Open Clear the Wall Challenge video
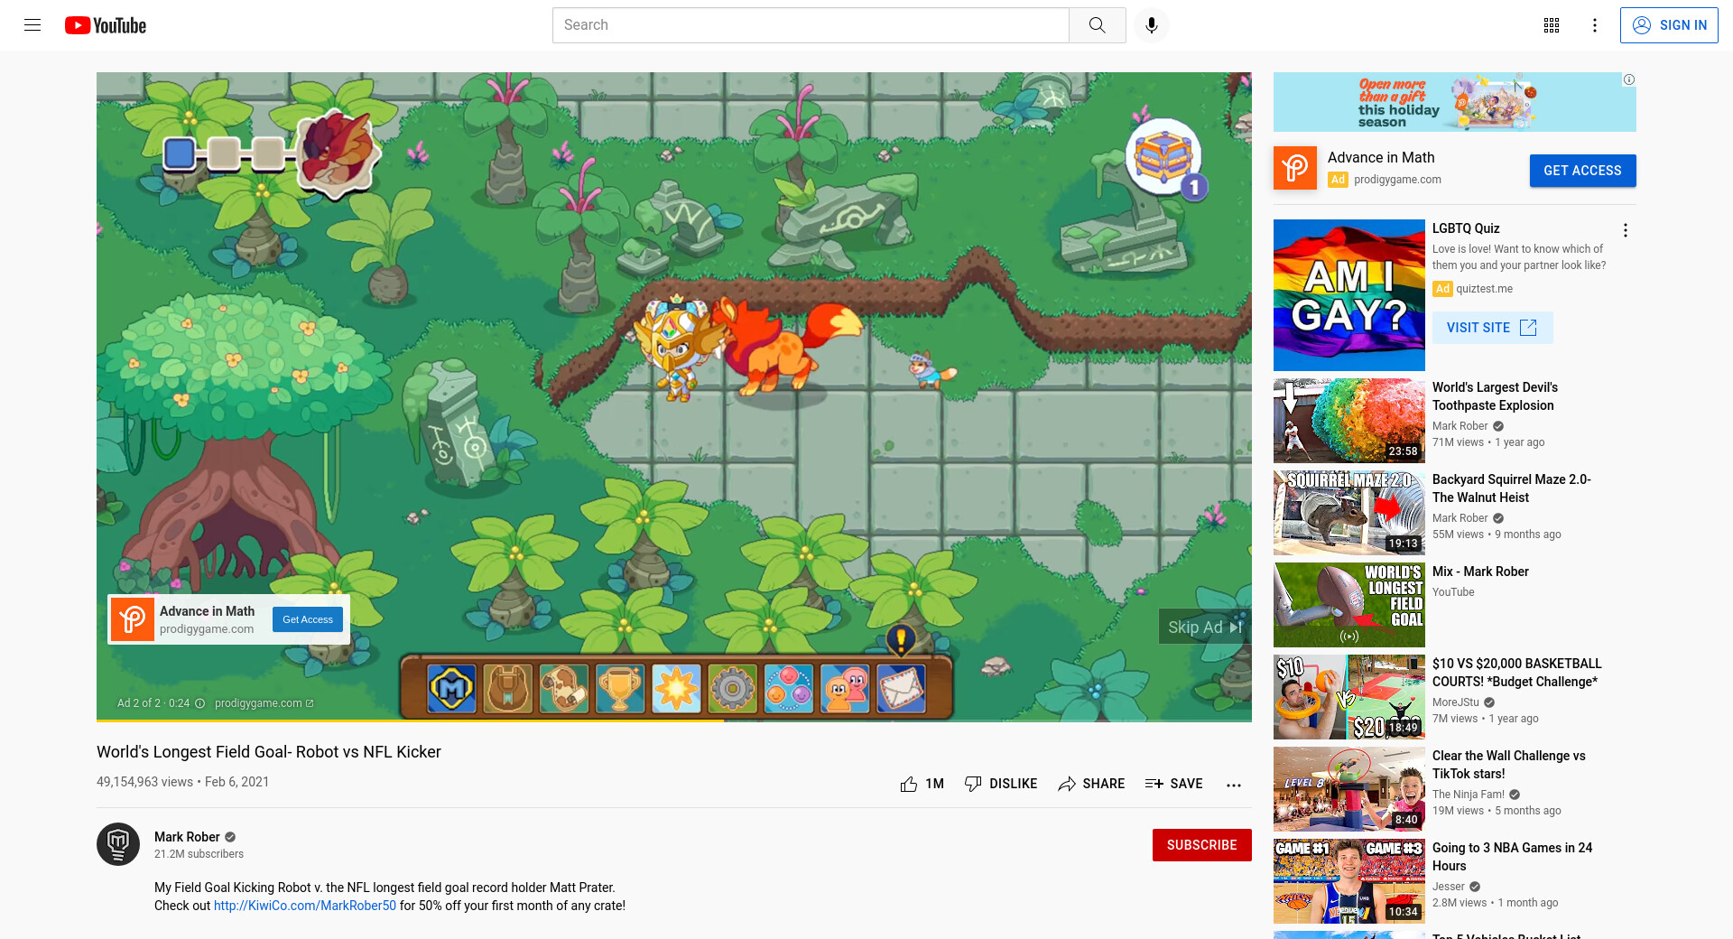The height and width of the screenshot is (939, 1733). [x=1508, y=765]
